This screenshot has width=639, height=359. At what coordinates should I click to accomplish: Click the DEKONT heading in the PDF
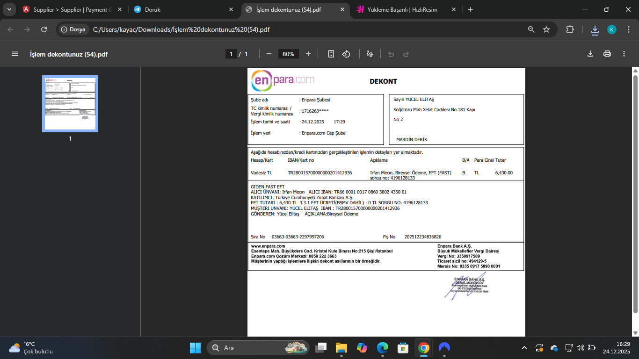(x=383, y=81)
